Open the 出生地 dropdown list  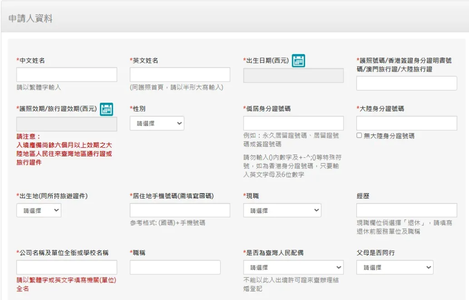(x=38, y=211)
